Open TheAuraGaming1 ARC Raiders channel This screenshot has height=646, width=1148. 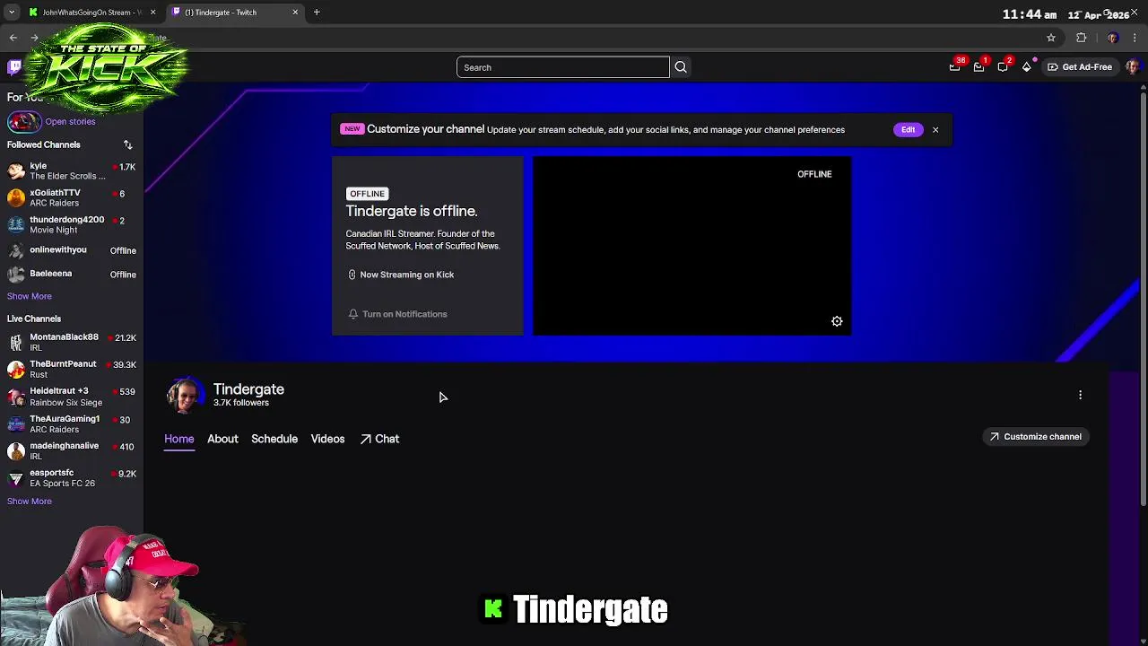coord(72,423)
